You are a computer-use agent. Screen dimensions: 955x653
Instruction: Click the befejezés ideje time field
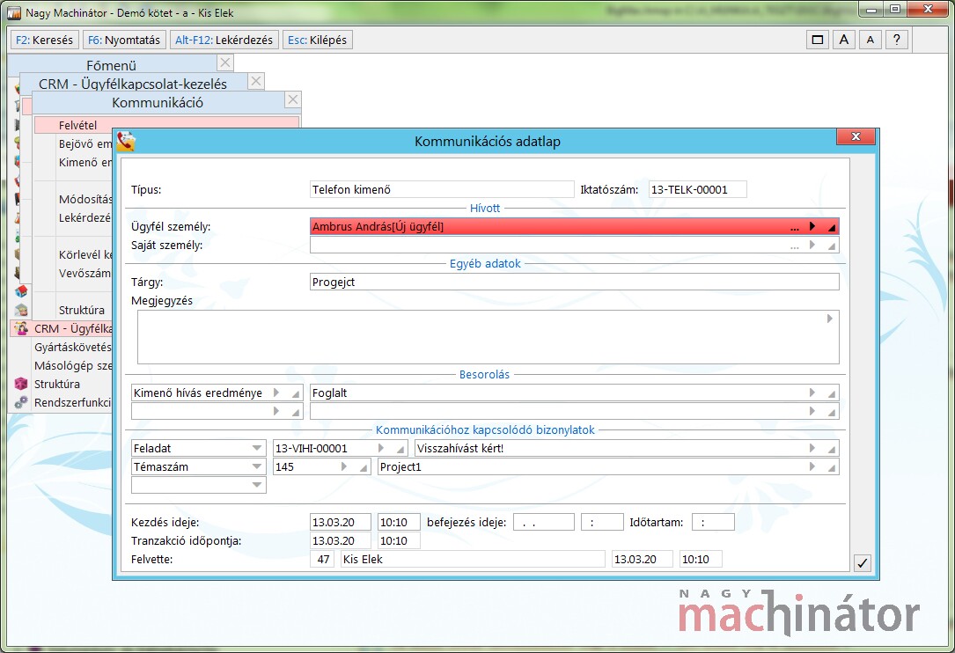click(x=602, y=522)
